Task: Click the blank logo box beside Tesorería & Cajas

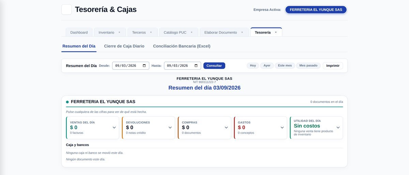Action: [66, 9]
